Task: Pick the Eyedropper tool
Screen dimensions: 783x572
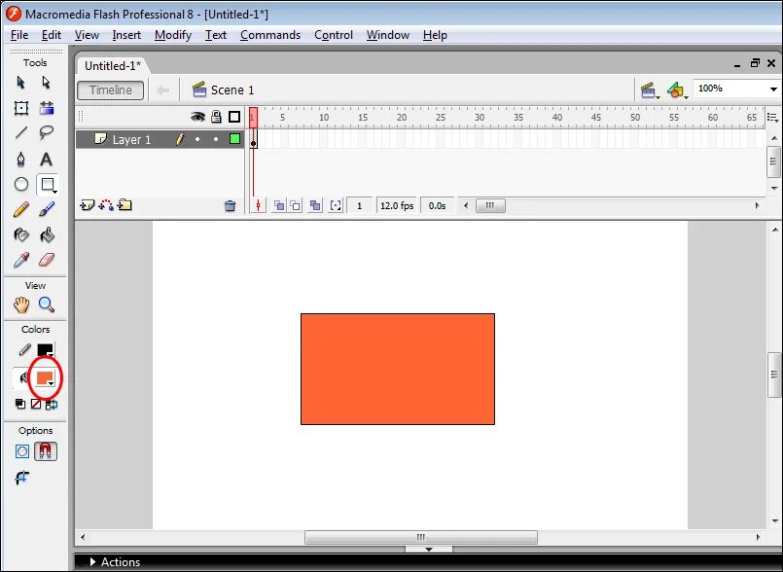Action: (21, 260)
